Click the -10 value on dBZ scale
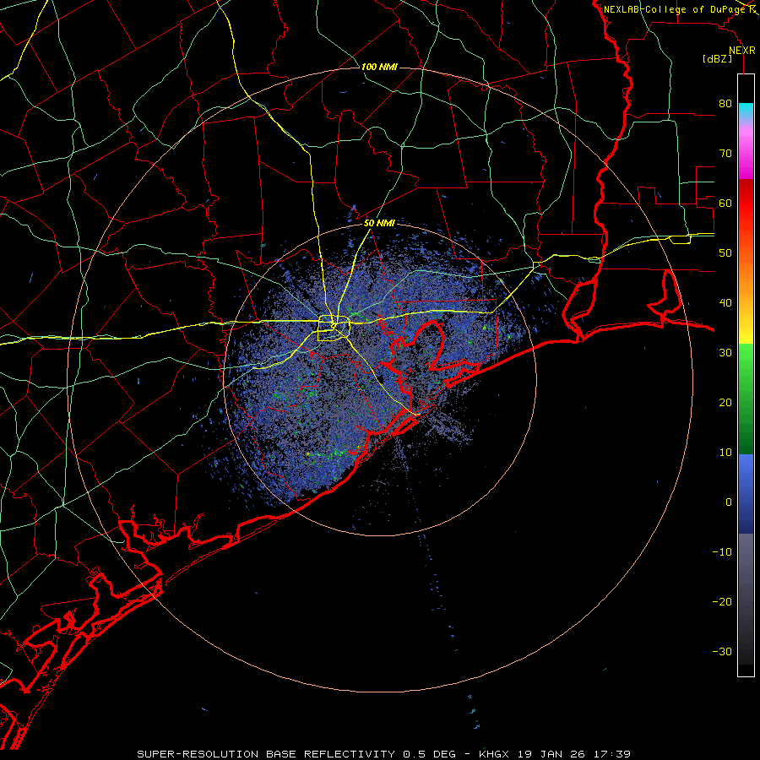The image size is (760, 760). (x=722, y=552)
